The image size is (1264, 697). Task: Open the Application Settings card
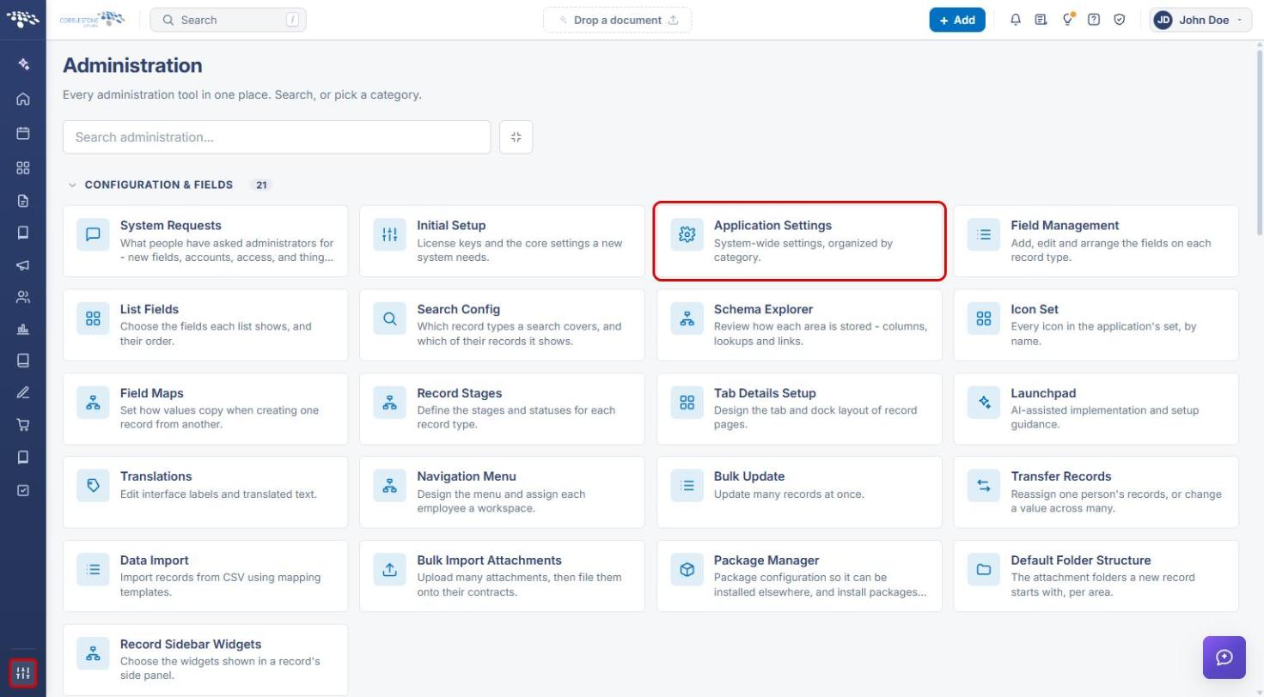point(800,241)
